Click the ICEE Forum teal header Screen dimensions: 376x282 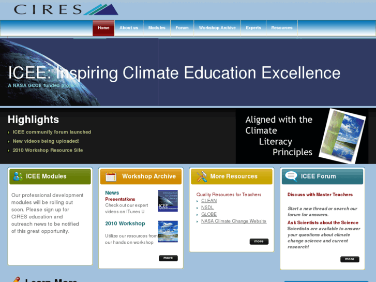tap(323, 176)
